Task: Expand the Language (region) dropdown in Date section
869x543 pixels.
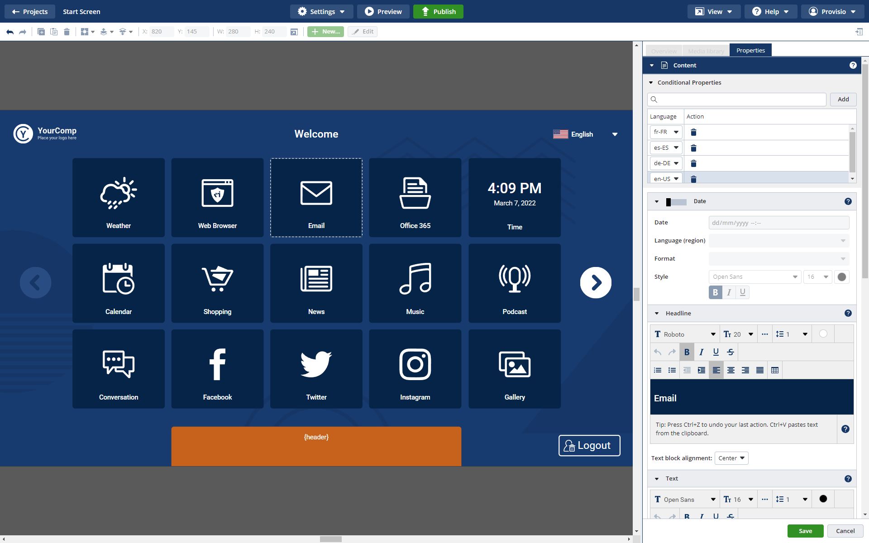Action: (x=778, y=240)
